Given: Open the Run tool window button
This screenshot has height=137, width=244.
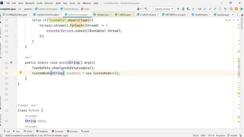Looking at the screenshot, I should coord(16,131).
